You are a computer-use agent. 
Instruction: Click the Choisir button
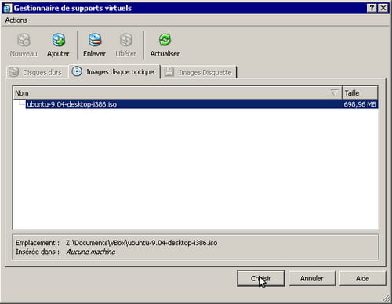click(260, 278)
